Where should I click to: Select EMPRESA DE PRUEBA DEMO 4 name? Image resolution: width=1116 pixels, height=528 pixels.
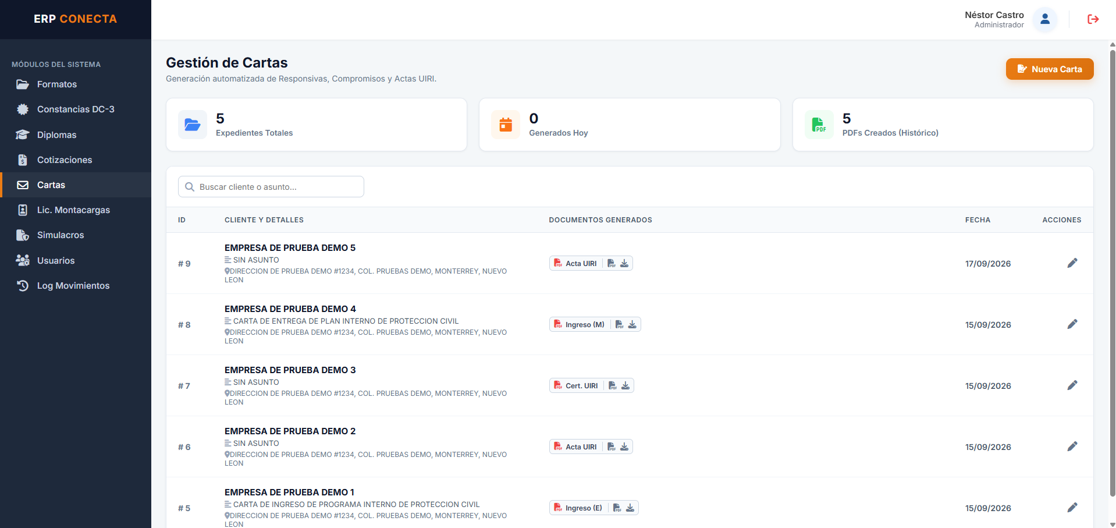click(x=290, y=309)
